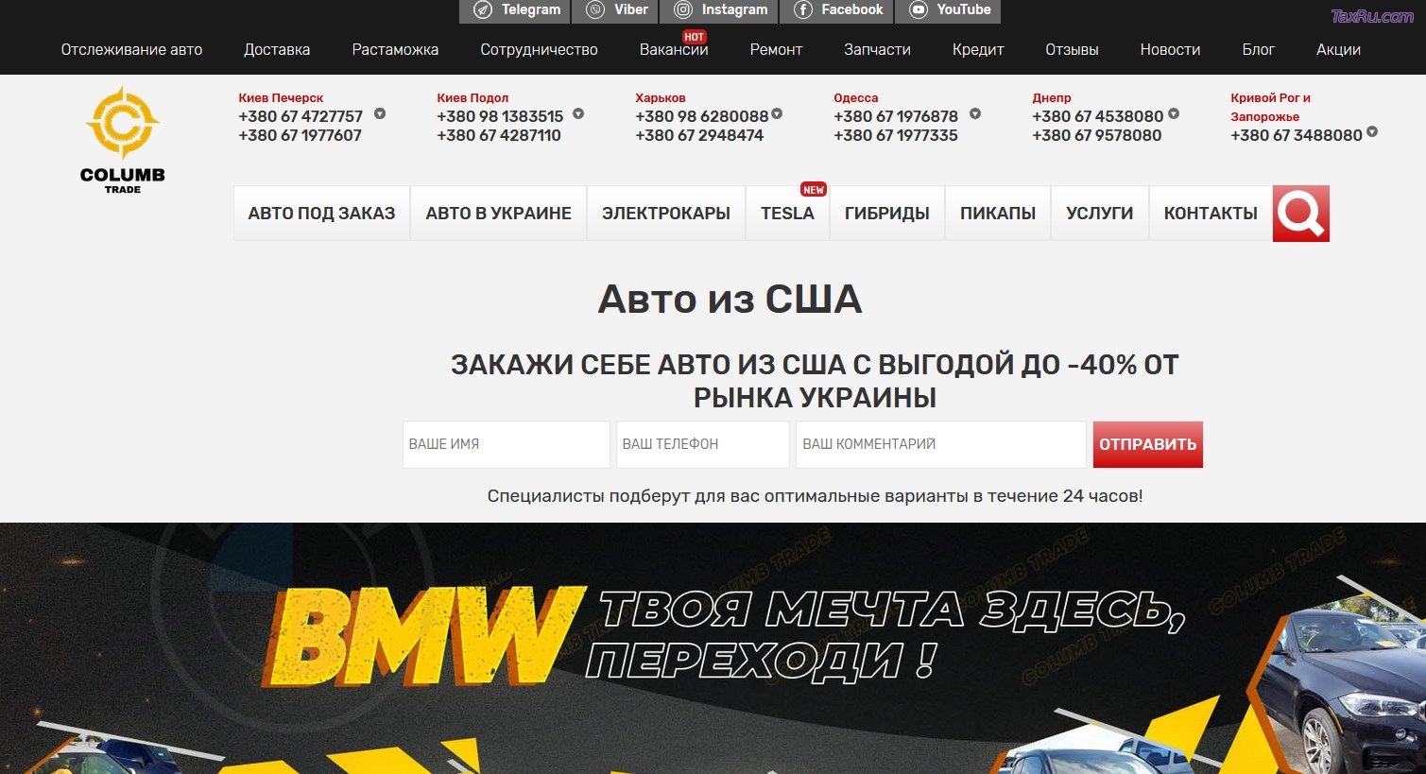Expand the Одесса phone numbers arrow
The width and height of the screenshot is (1426, 774).
[x=975, y=114]
